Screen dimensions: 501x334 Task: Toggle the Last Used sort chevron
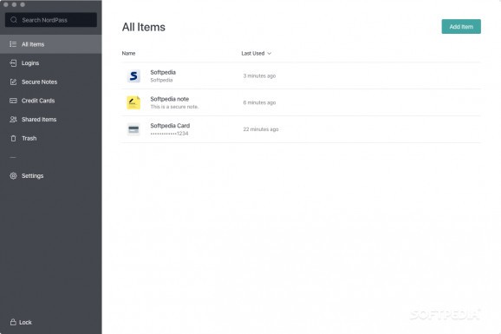(269, 54)
